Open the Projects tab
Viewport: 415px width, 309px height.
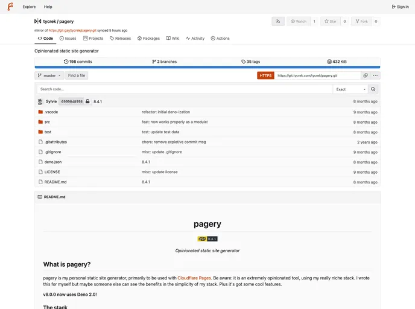(x=93, y=39)
